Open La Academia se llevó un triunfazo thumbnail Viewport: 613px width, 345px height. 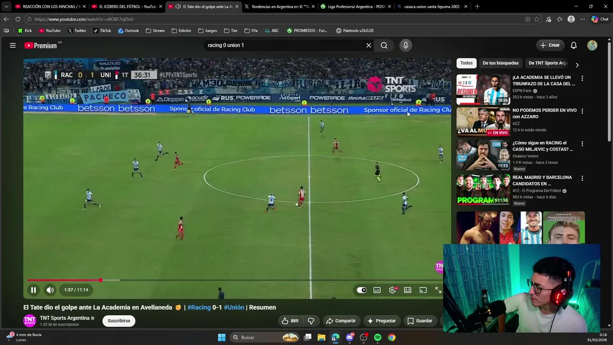click(x=483, y=90)
